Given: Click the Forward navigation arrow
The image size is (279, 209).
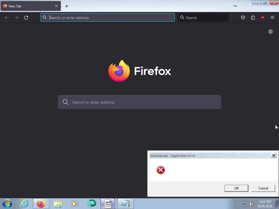Looking at the screenshot, I should click(x=16, y=18).
